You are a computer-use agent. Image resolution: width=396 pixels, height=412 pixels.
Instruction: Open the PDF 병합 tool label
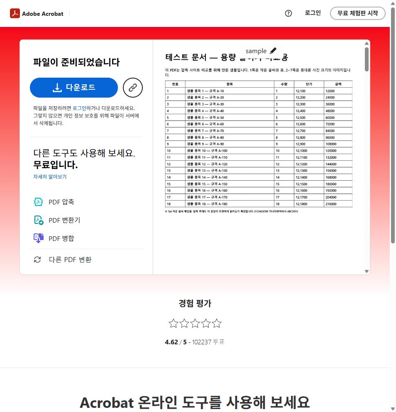pos(61,238)
